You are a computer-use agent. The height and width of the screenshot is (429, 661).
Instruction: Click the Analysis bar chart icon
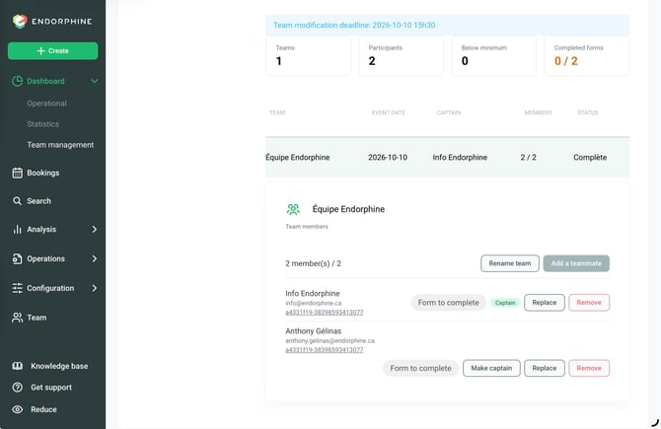pos(18,229)
